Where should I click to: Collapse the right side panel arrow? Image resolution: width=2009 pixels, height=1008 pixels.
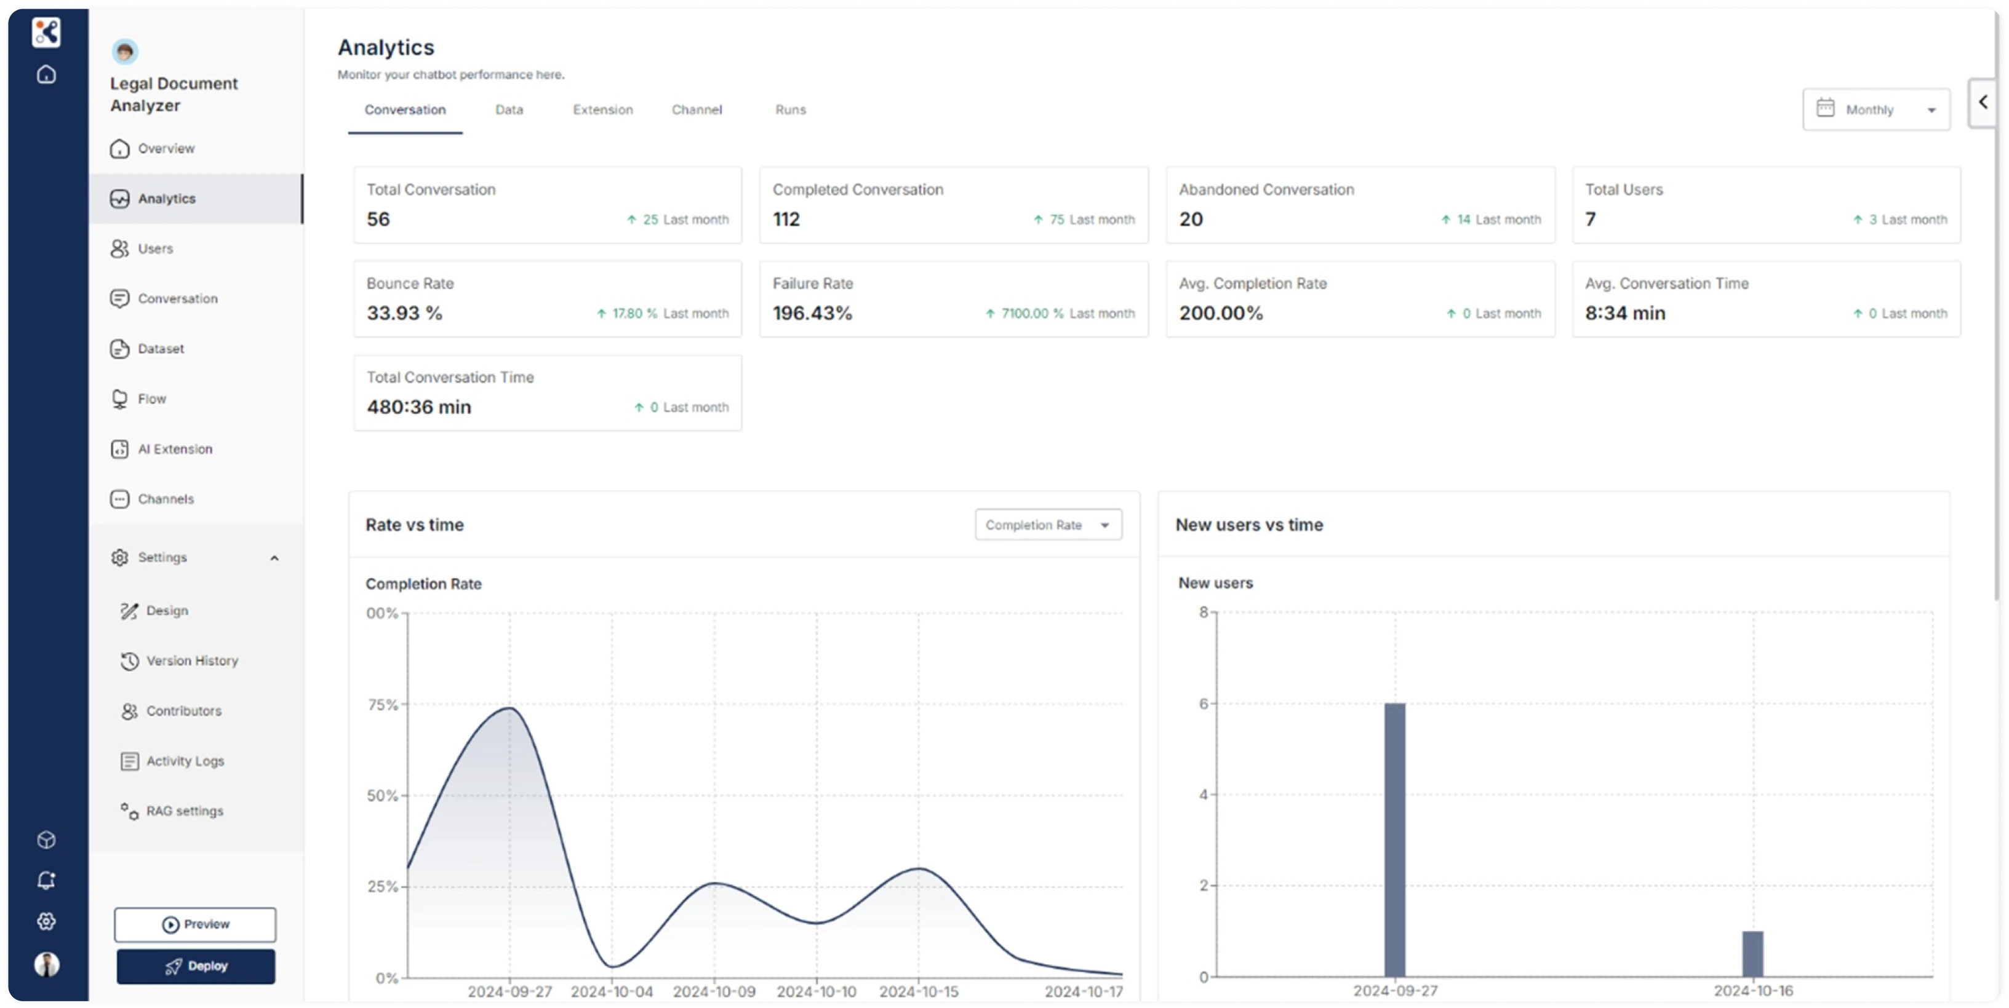1983,102
